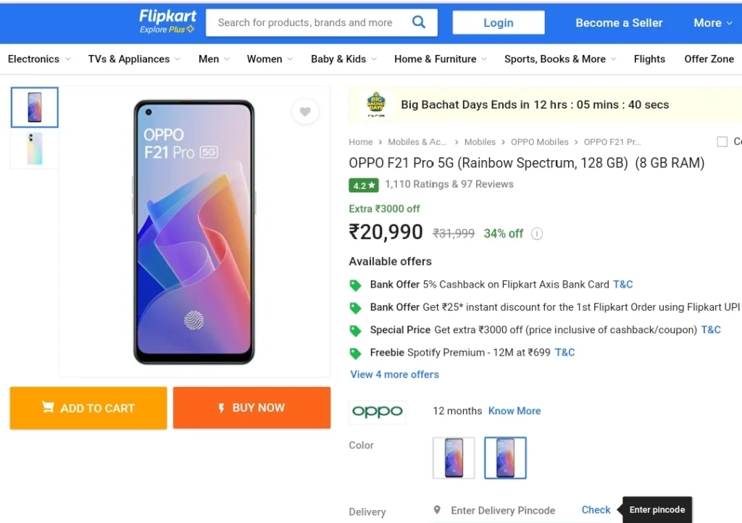Select the second product image thumbnail
The image size is (742, 523).
pos(35,148)
